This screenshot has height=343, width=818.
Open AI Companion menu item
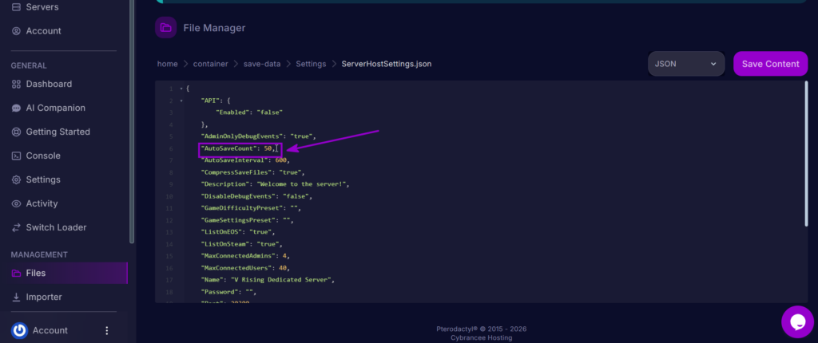click(x=56, y=108)
